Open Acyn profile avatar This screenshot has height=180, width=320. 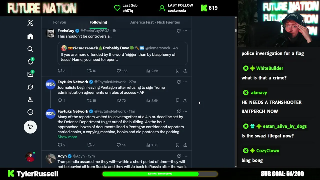coord(50,158)
